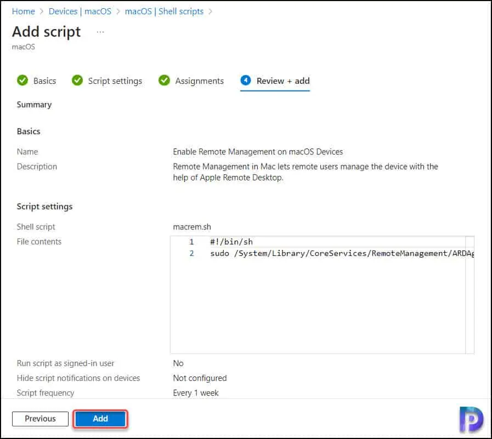The height and width of the screenshot is (439, 492).
Task: Click inside the file contents code box
Action: click(322, 295)
